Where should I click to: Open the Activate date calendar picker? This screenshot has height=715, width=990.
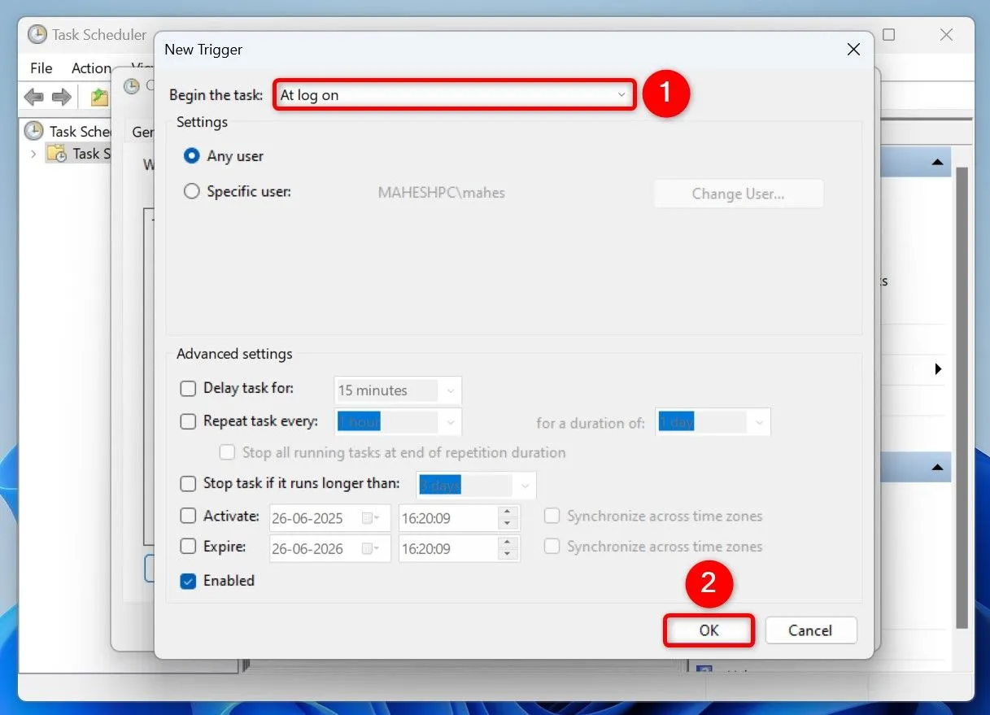click(x=370, y=518)
